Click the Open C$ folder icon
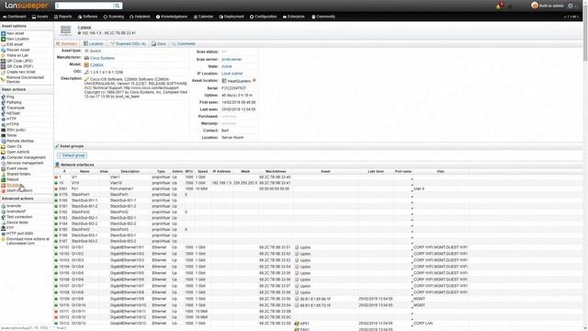Screen dimensions: 588x331 tap(3, 147)
